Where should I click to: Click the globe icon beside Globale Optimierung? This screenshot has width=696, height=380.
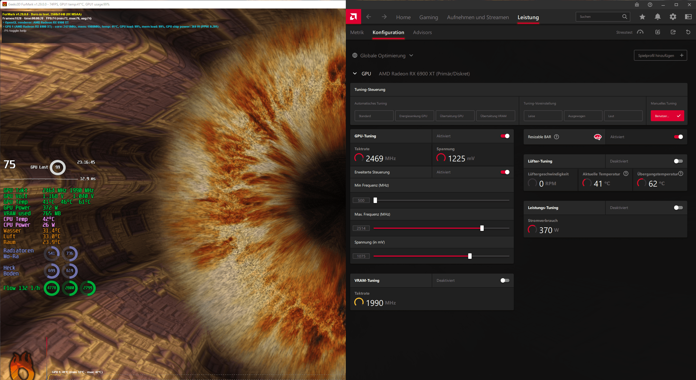(355, 55)
